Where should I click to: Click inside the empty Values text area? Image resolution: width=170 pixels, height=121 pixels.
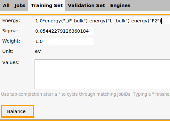click(102, 74)
